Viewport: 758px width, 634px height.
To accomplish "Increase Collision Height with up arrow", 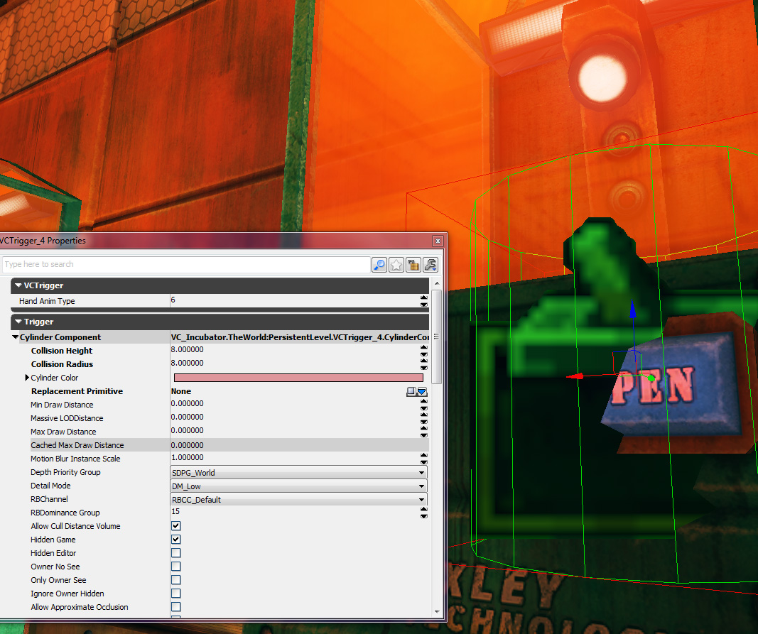I will pyautogui.click(x=424, y=347).
